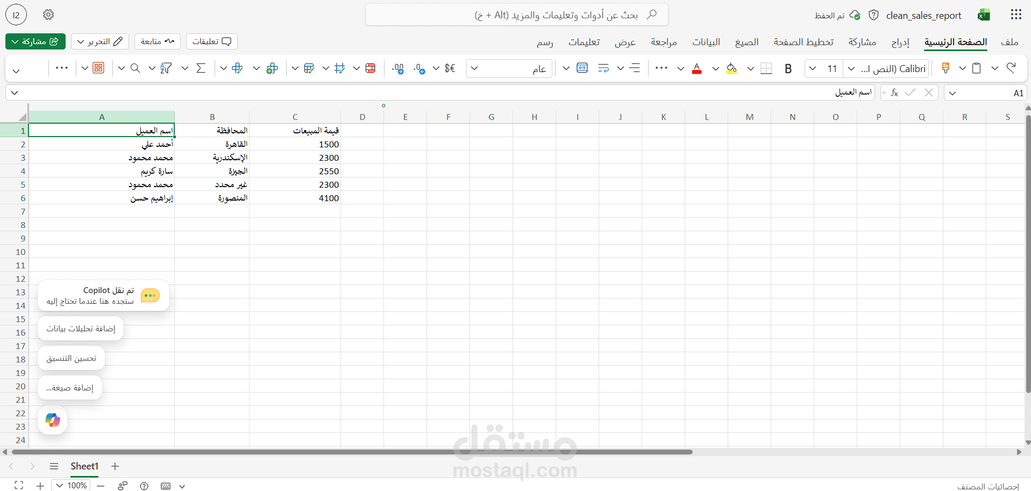Switch to the Insert tab
1031x491 pixels.
click(x=900, y=42)
